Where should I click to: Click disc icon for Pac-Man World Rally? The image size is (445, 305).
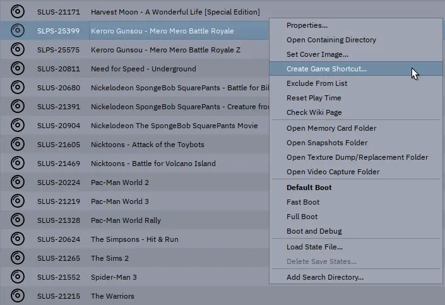(x=18, y=220)
